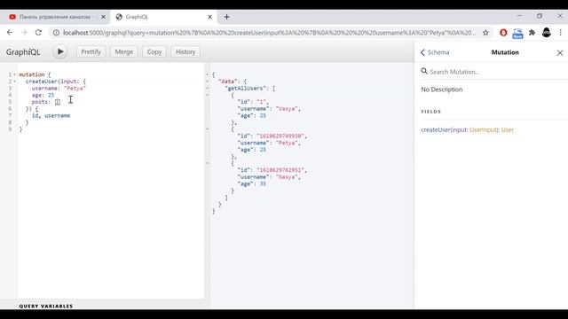The height and width of the screenshot is (319, 568).
Task: Expand the Query Variables panel
Action: pyautogui.click(x=46, y=306)
